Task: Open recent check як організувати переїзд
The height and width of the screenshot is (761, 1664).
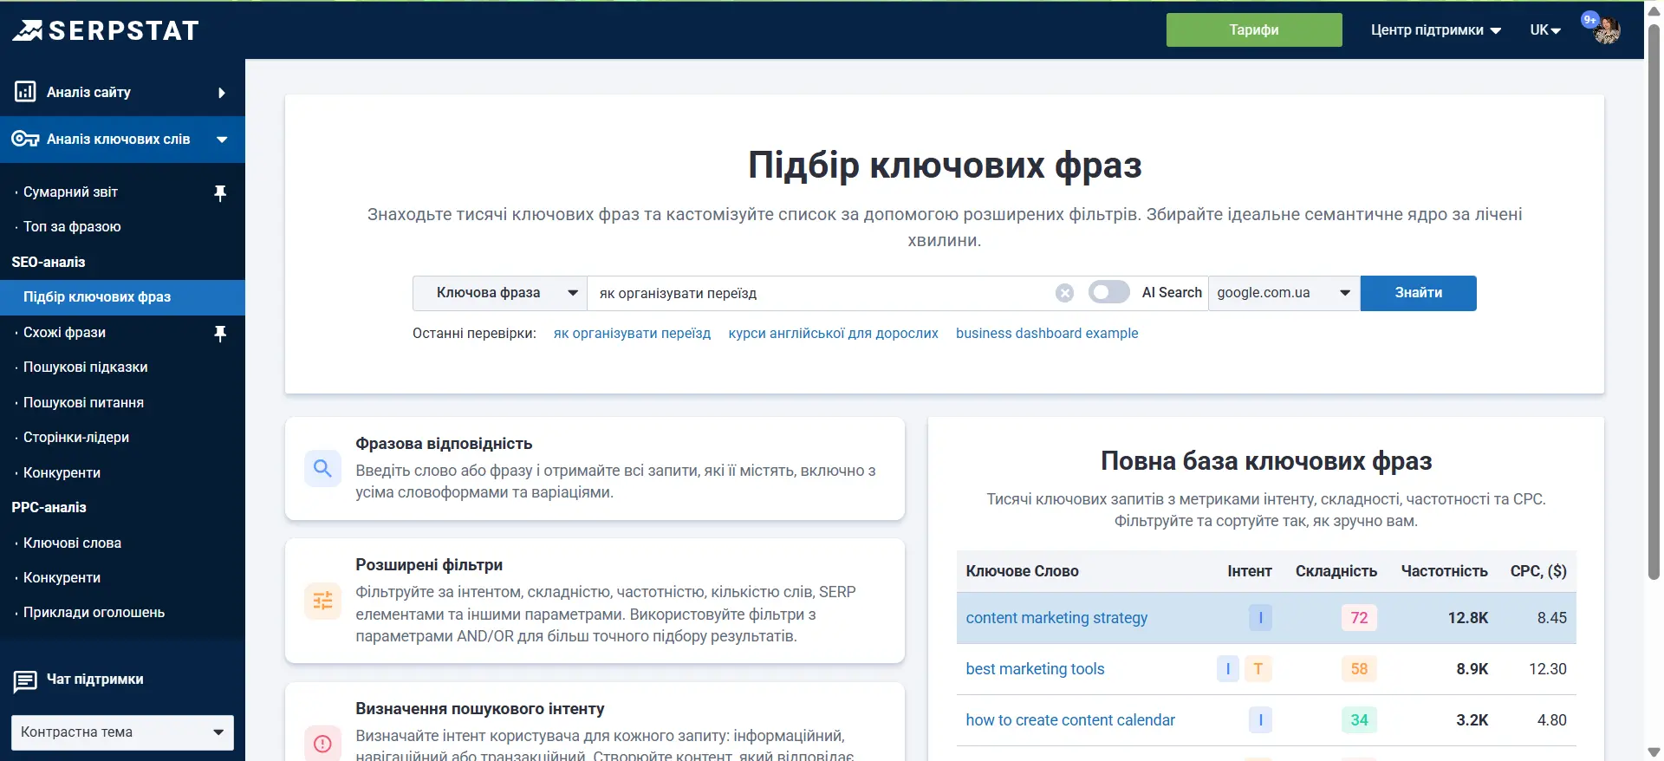Action: point(632,334)
